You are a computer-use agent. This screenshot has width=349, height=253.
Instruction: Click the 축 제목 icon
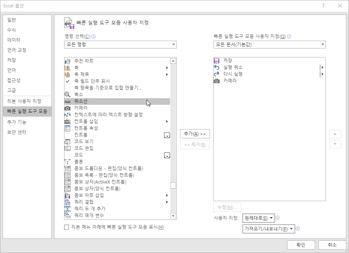[x=67, y=74]
